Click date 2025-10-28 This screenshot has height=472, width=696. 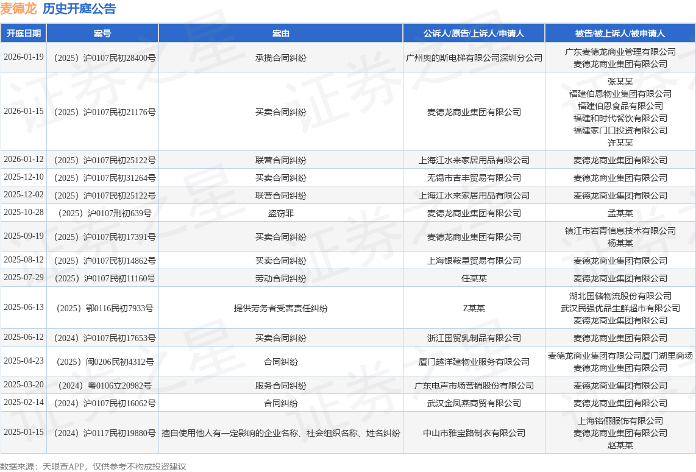pyautogui.click(x=24, y=212)
